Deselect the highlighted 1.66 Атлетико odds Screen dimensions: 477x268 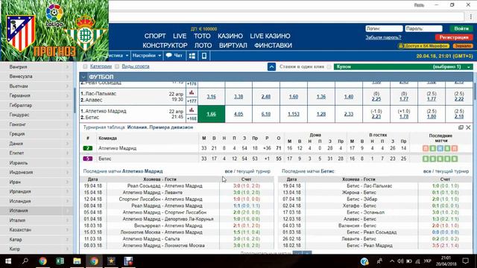212,114
